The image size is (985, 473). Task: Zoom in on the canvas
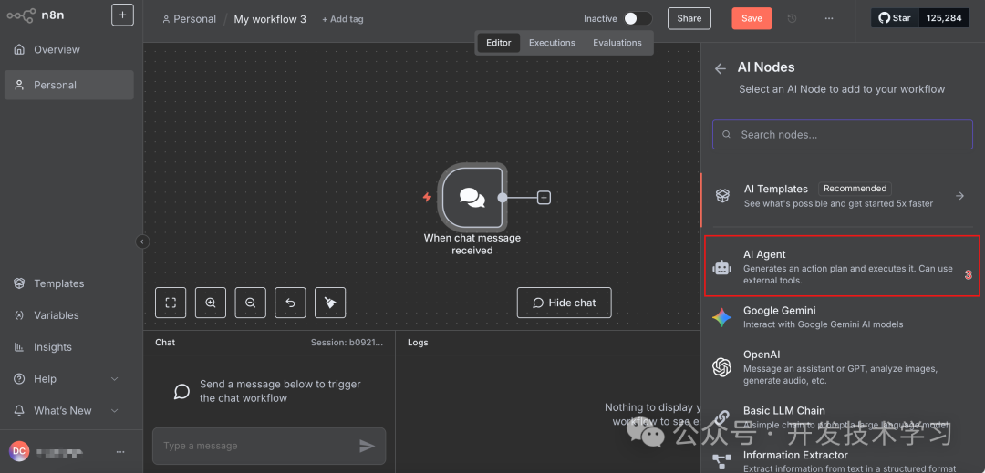click(211, 303)
